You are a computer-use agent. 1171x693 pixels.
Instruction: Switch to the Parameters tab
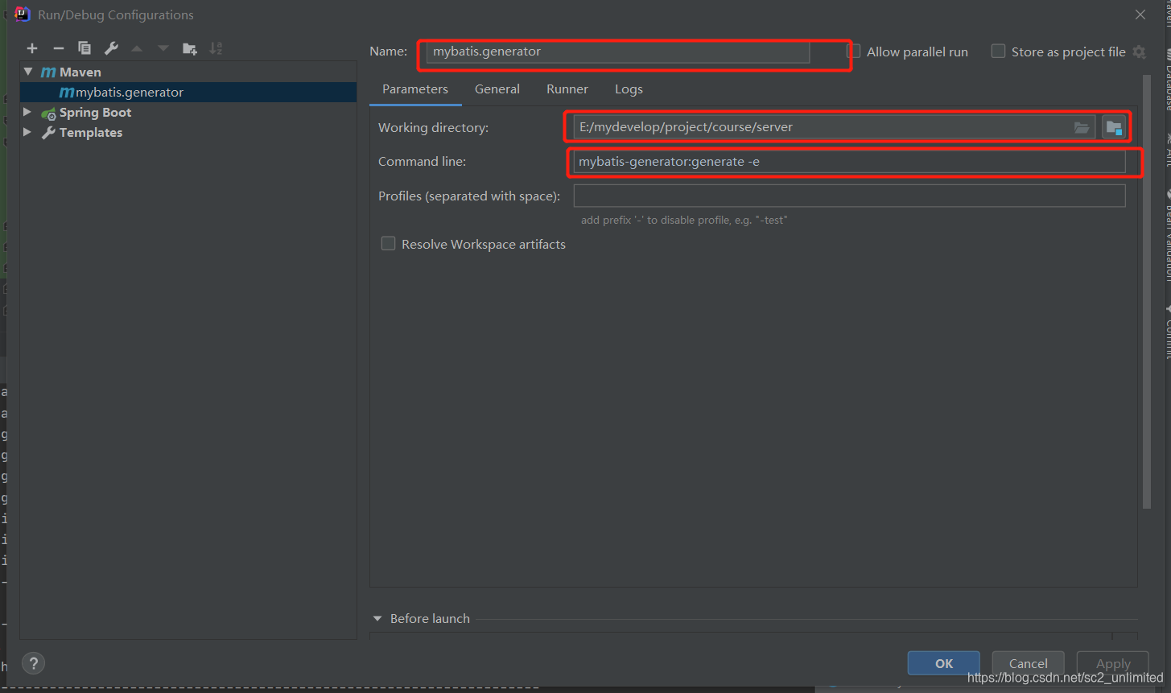pos(415,89)
